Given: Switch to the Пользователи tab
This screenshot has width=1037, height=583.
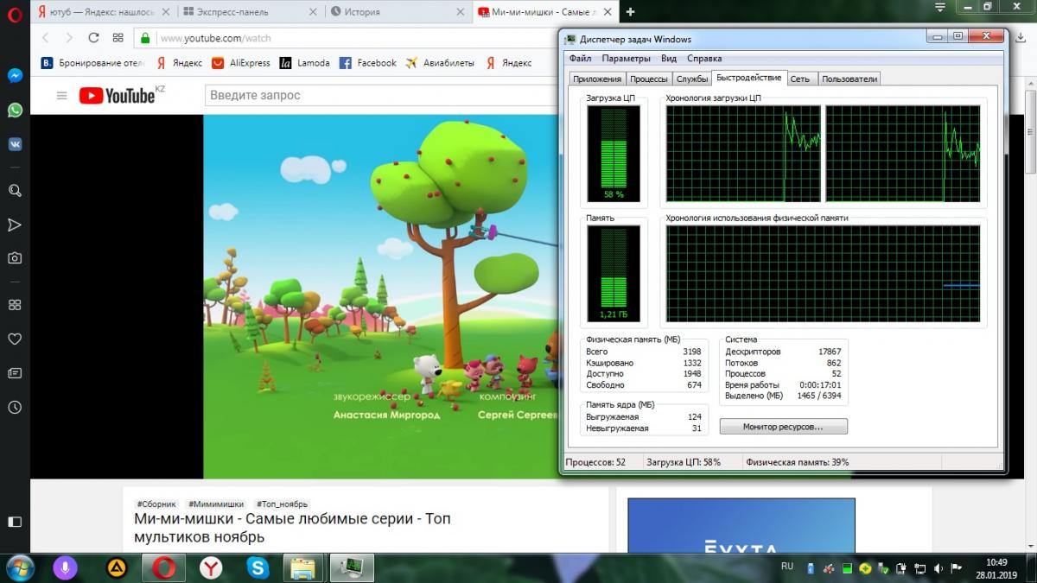Looking at the screenshot, I should pyautogui.click(x=849, y=79).
